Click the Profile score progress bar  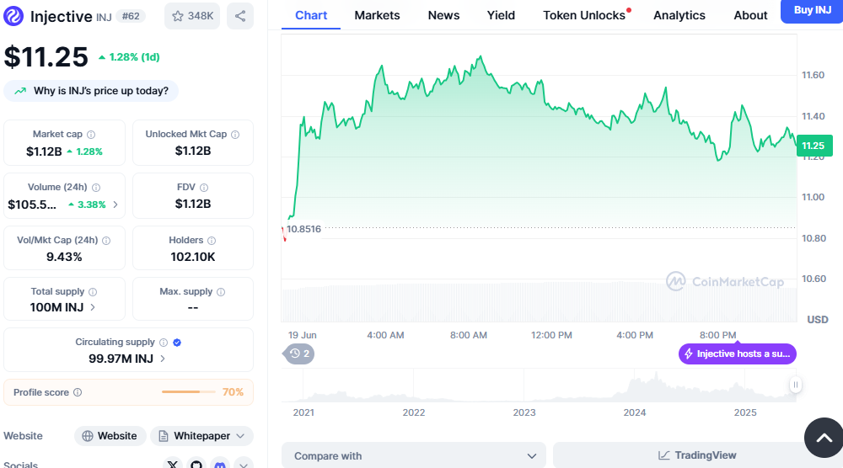coord(188,392)
